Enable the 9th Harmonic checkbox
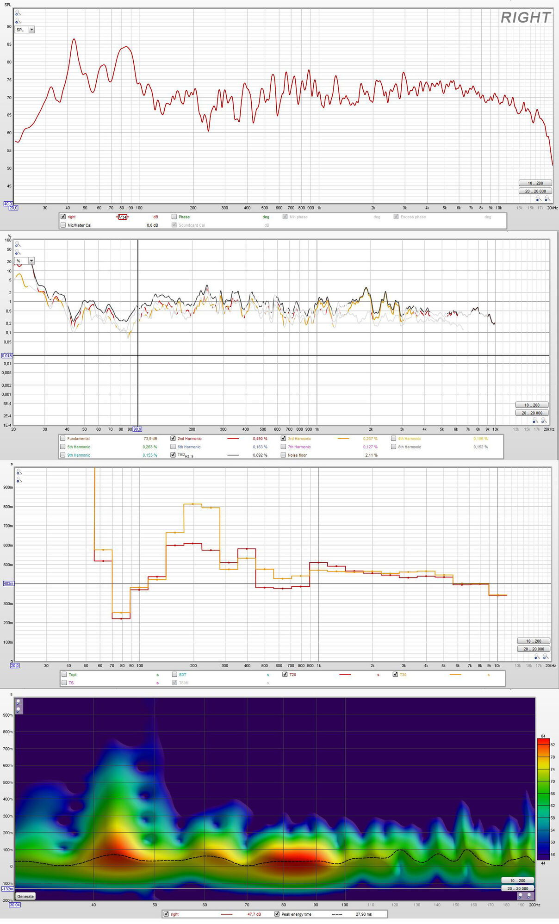559x924 pixels. 63,455
